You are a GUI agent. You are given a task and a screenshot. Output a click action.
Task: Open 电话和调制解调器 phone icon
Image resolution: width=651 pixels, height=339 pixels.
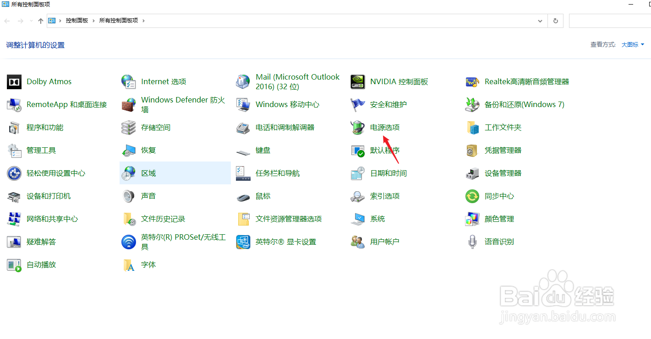click(x=243, y=128)
